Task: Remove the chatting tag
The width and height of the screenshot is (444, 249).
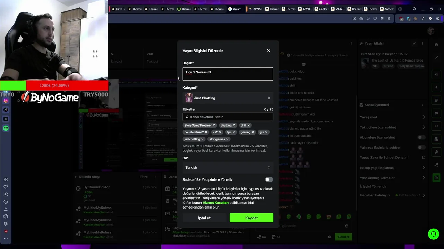Action: [234, 125]
